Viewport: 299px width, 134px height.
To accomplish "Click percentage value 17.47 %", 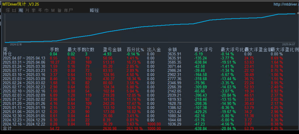I will [134, 103].
